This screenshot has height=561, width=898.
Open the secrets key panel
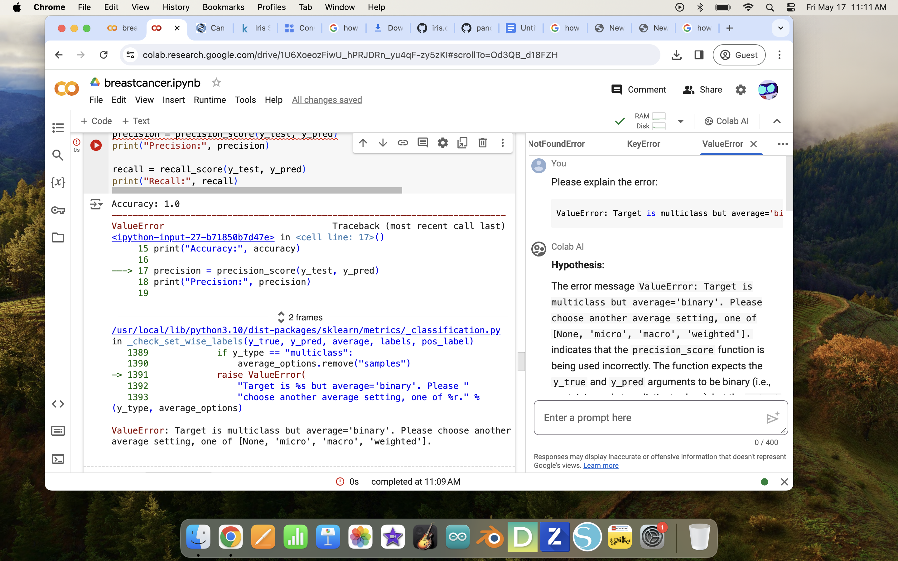coord(58,210)
